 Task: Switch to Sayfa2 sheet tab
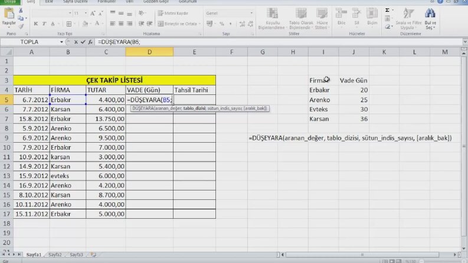tap(55, 255)
